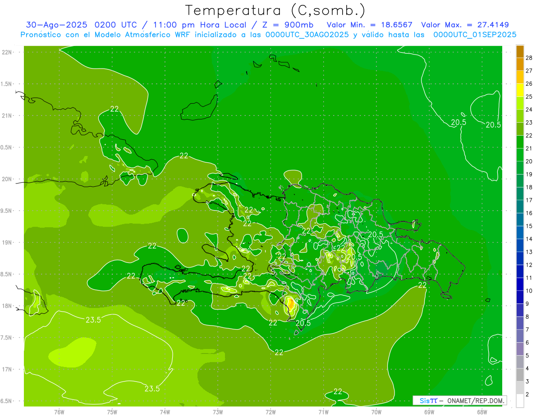The height and width of the screenshot is (418, 541).
Task: Click the 17N latitude axis label
Action: (x=7, y=369)
